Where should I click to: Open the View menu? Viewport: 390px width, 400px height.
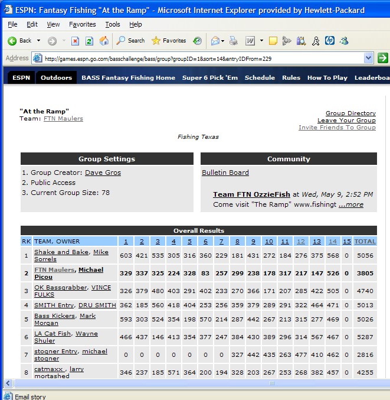(x=53, y=24)
